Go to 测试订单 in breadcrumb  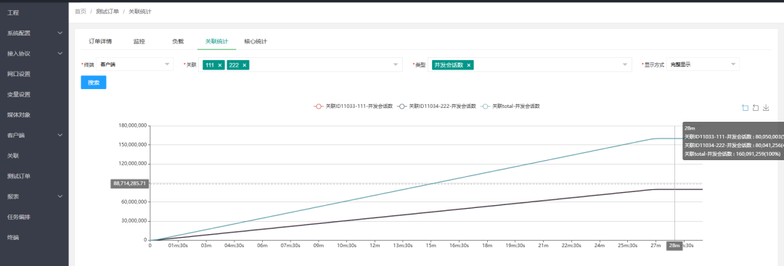[107, 12]
